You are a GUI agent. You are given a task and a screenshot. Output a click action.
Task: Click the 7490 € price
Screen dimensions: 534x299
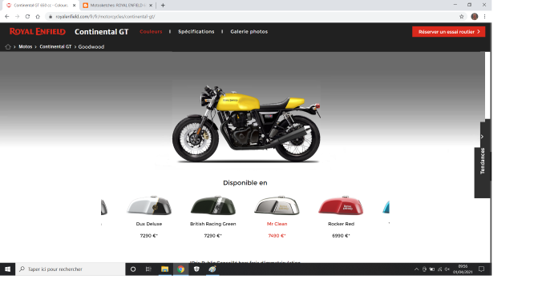coord(277,236)
